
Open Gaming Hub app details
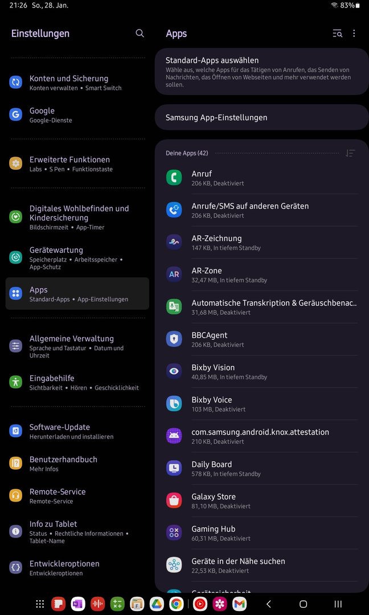click(261, 532)
